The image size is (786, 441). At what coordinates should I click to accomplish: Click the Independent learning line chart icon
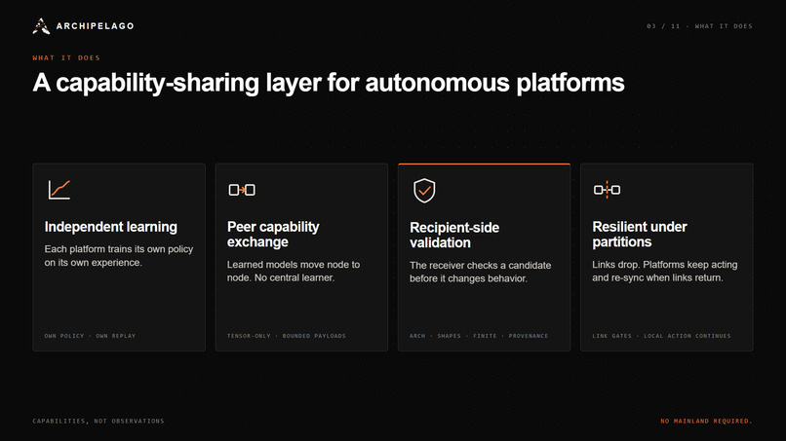pos(59,190)
